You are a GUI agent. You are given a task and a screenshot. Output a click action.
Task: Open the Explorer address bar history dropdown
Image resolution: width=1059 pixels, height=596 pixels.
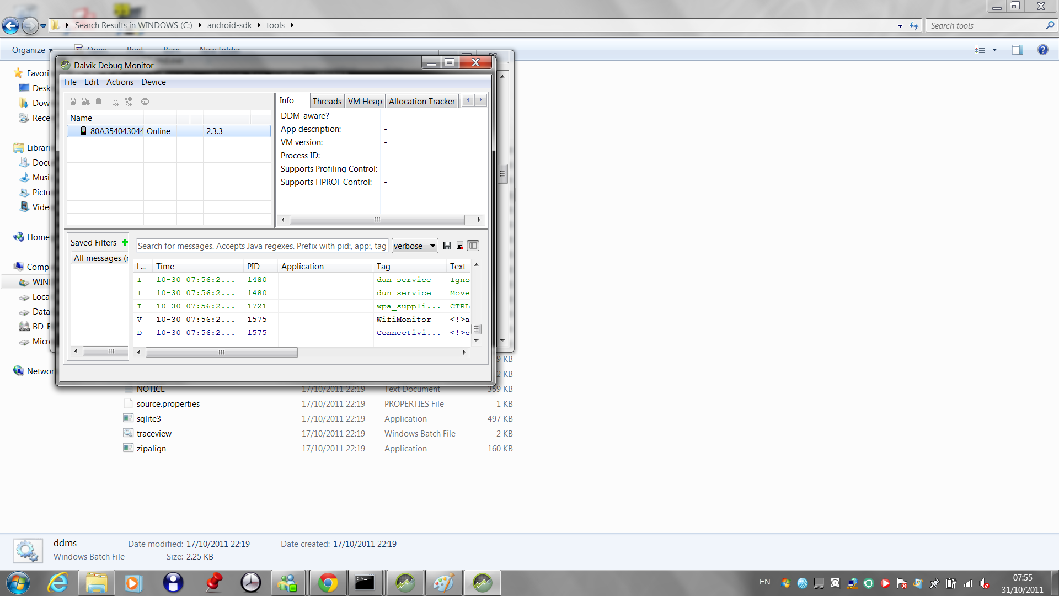coord(900,26)
